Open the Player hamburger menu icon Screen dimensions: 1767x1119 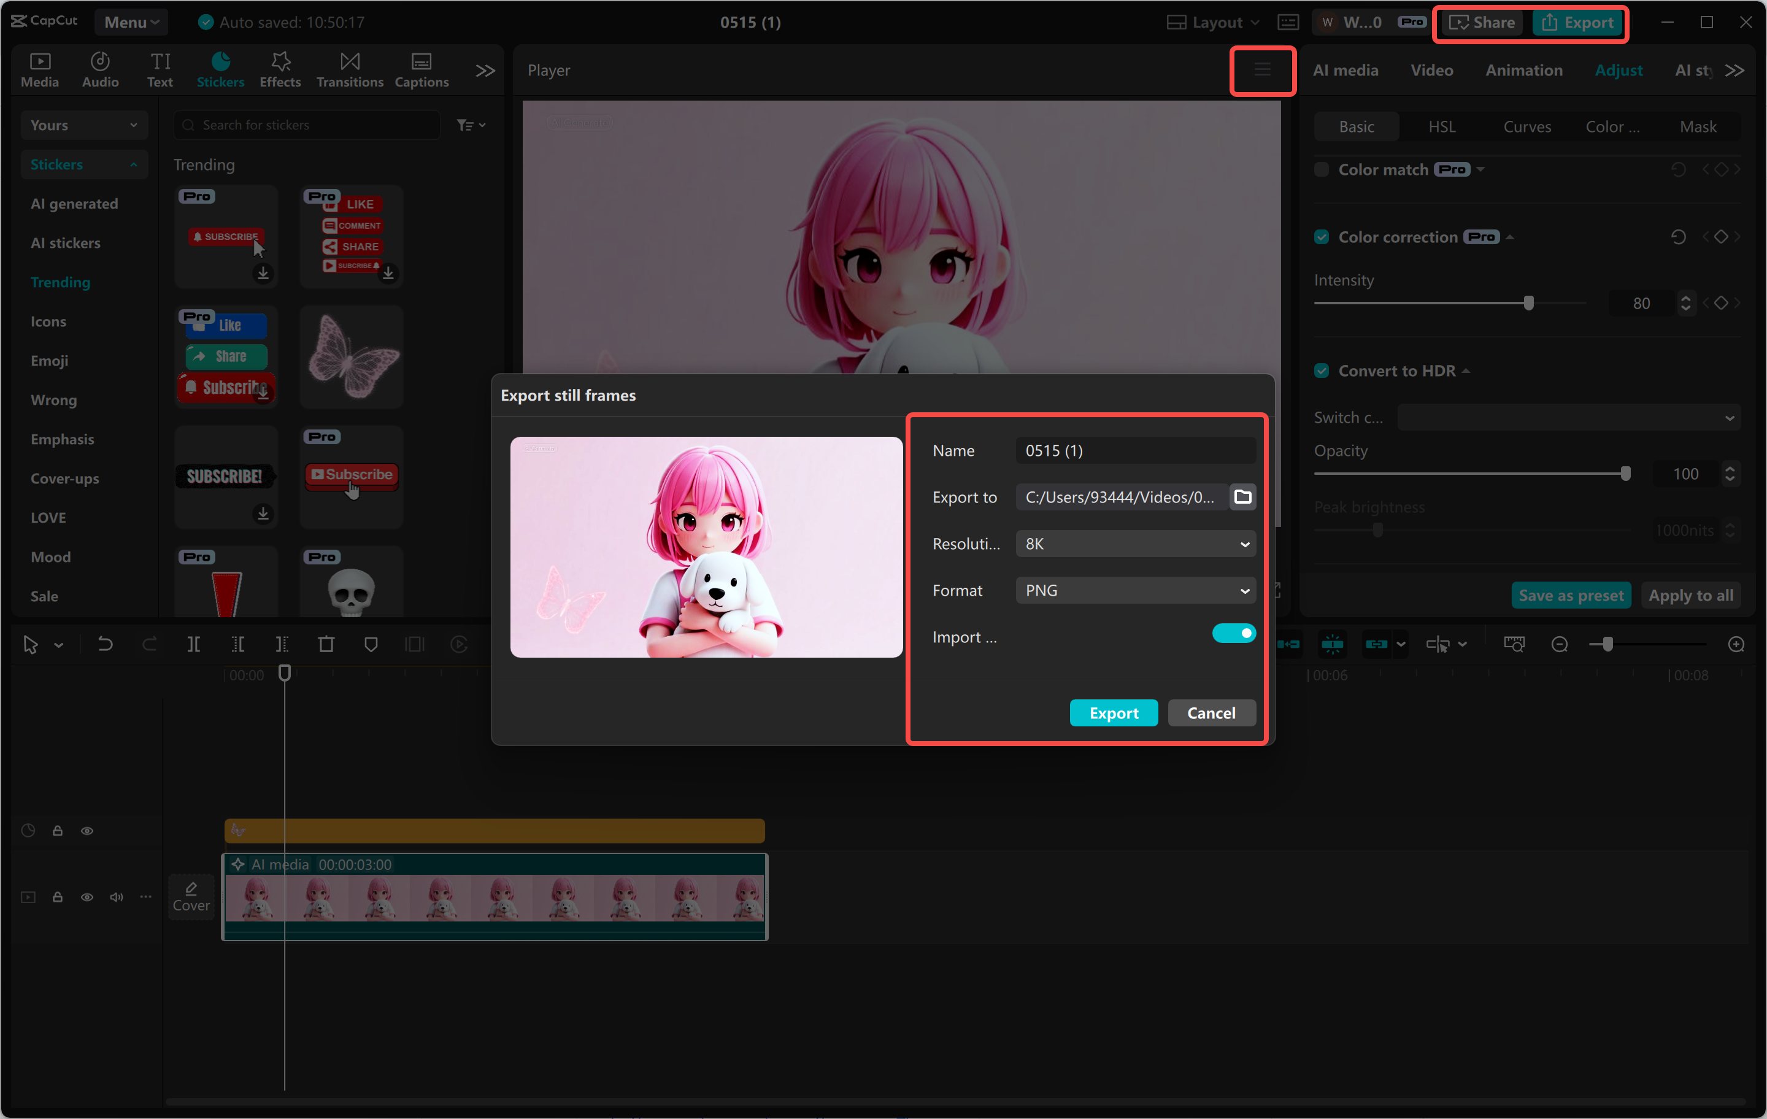1262,71
